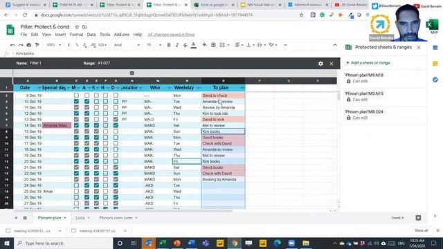Click the undo arrow in toolbar
The width and height of the screenshot is (443, 249).
coord(12,45)
